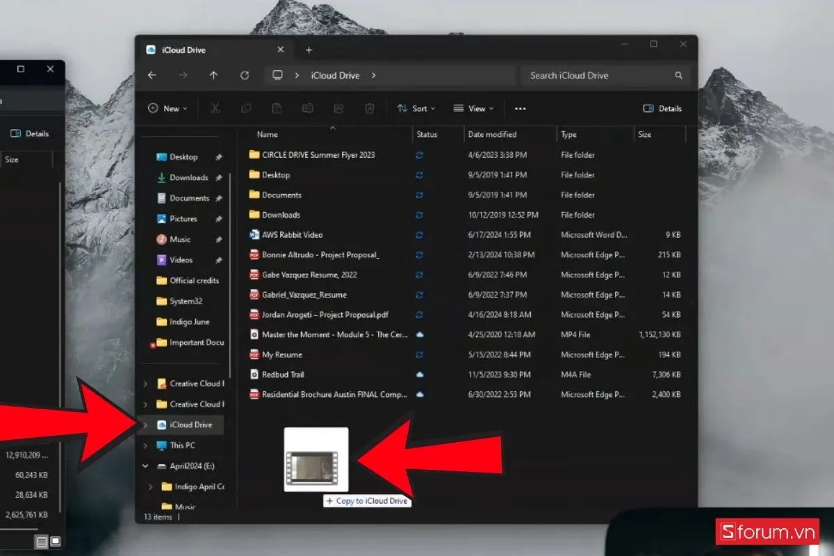Click the Up navigation arrow

[x=213, y=75]
